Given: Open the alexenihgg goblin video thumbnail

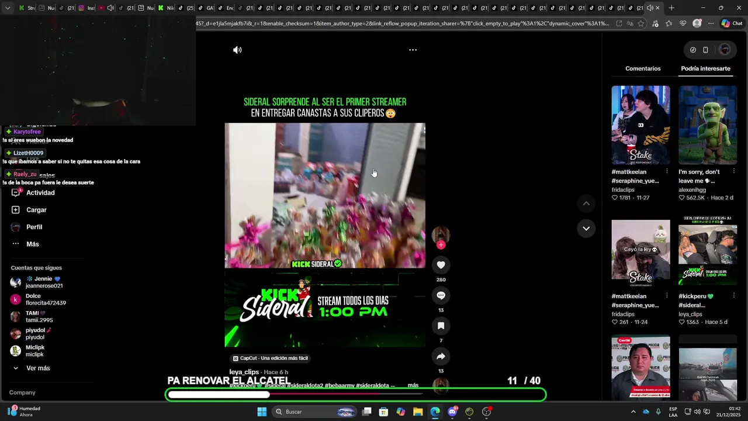Looking at the screenshot, I should pyautogui.click(x=708, y=125).
